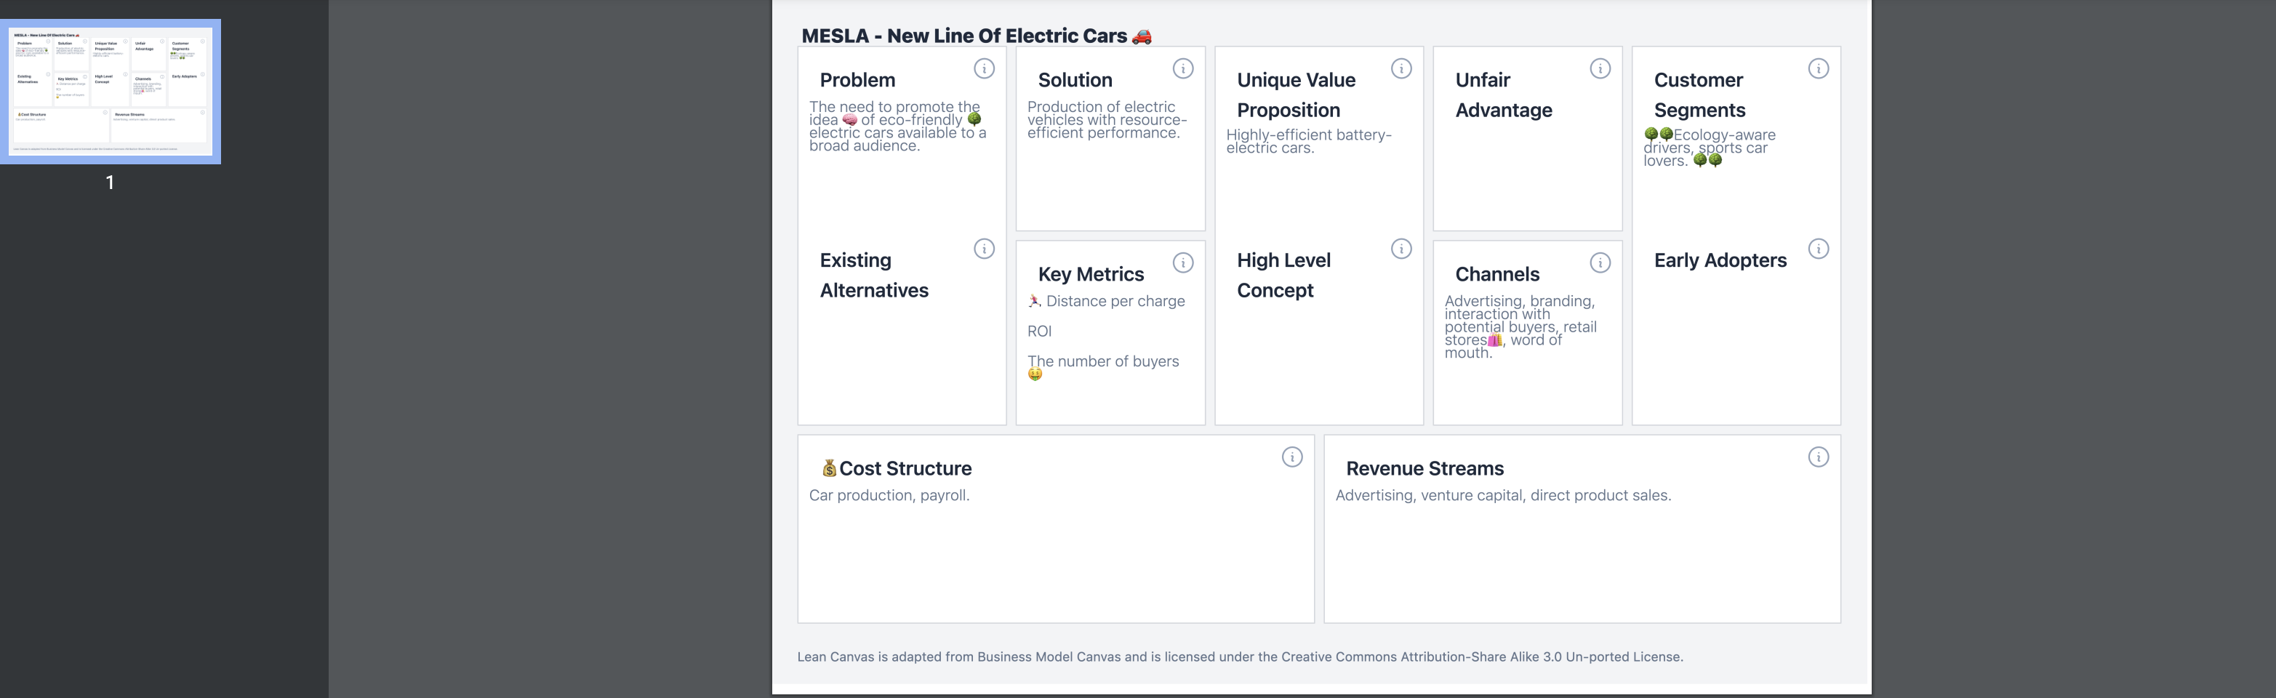This screenshot has height=698, width=2276.
Task: Click the "Car production, payroll." text
Action: coord(889,496)
